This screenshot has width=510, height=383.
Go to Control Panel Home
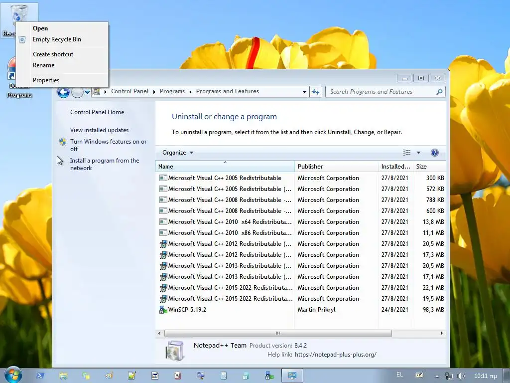click(97, 112)
